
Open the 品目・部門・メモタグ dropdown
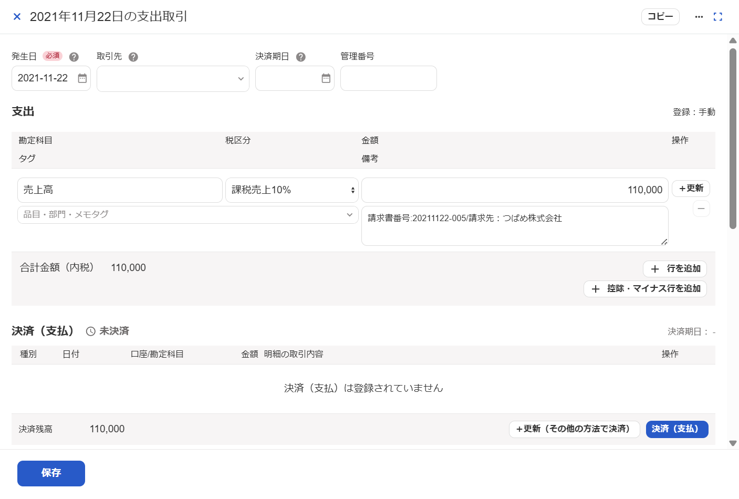(188, 215)
